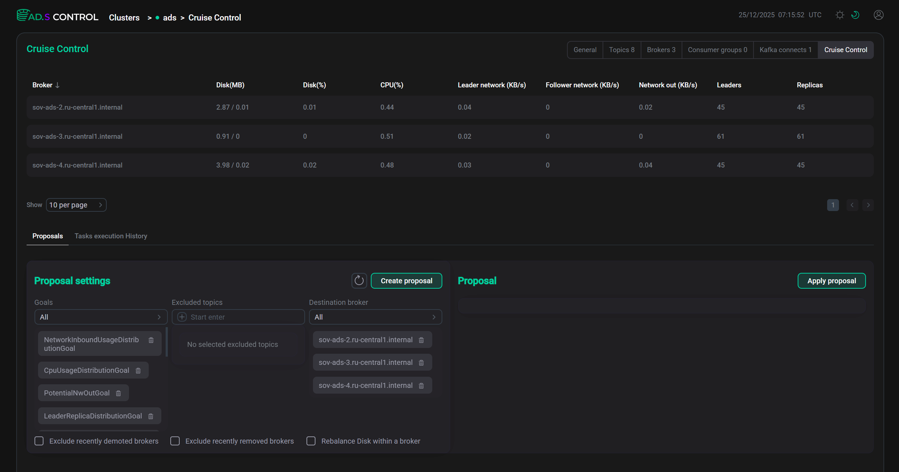This screenshot has height=472, width=899.
Task: Check Exclude recently removed brokers
Action: pos(175,441)
